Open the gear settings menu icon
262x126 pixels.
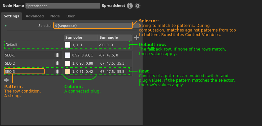[x=138, y=6]
